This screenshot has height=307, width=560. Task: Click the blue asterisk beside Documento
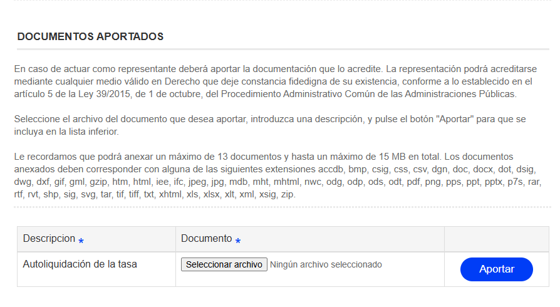[x=238, y=241]
